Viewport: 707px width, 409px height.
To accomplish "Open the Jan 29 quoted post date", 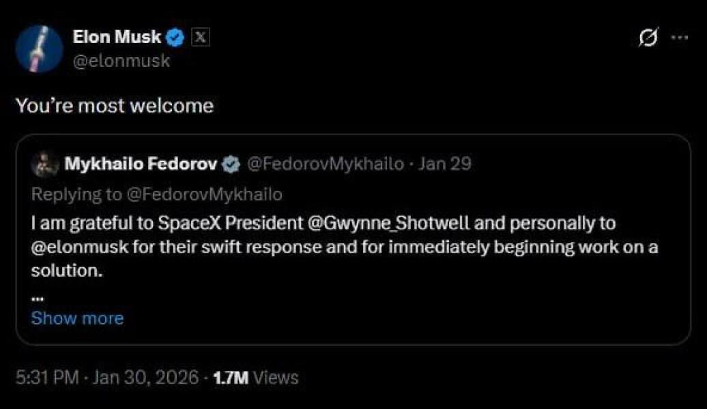I will pos(446,164).
